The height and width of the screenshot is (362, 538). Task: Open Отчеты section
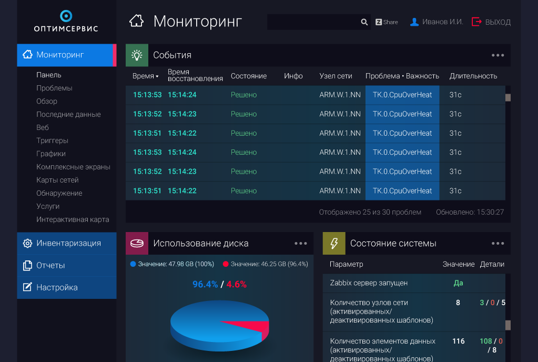pyautogui.click(x=67, y=265)
